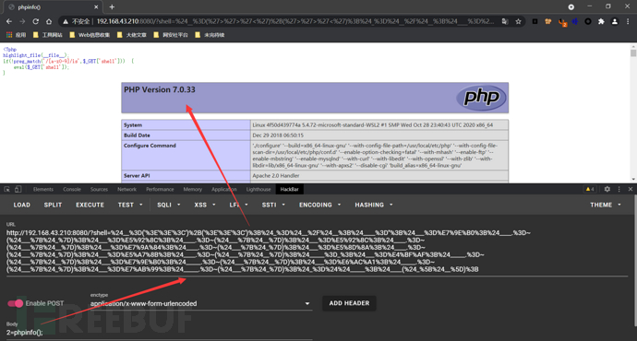Open the 大佬文章 bookmark folder
The width and height of the screenshot is (637, 341).
pos(132,35)
